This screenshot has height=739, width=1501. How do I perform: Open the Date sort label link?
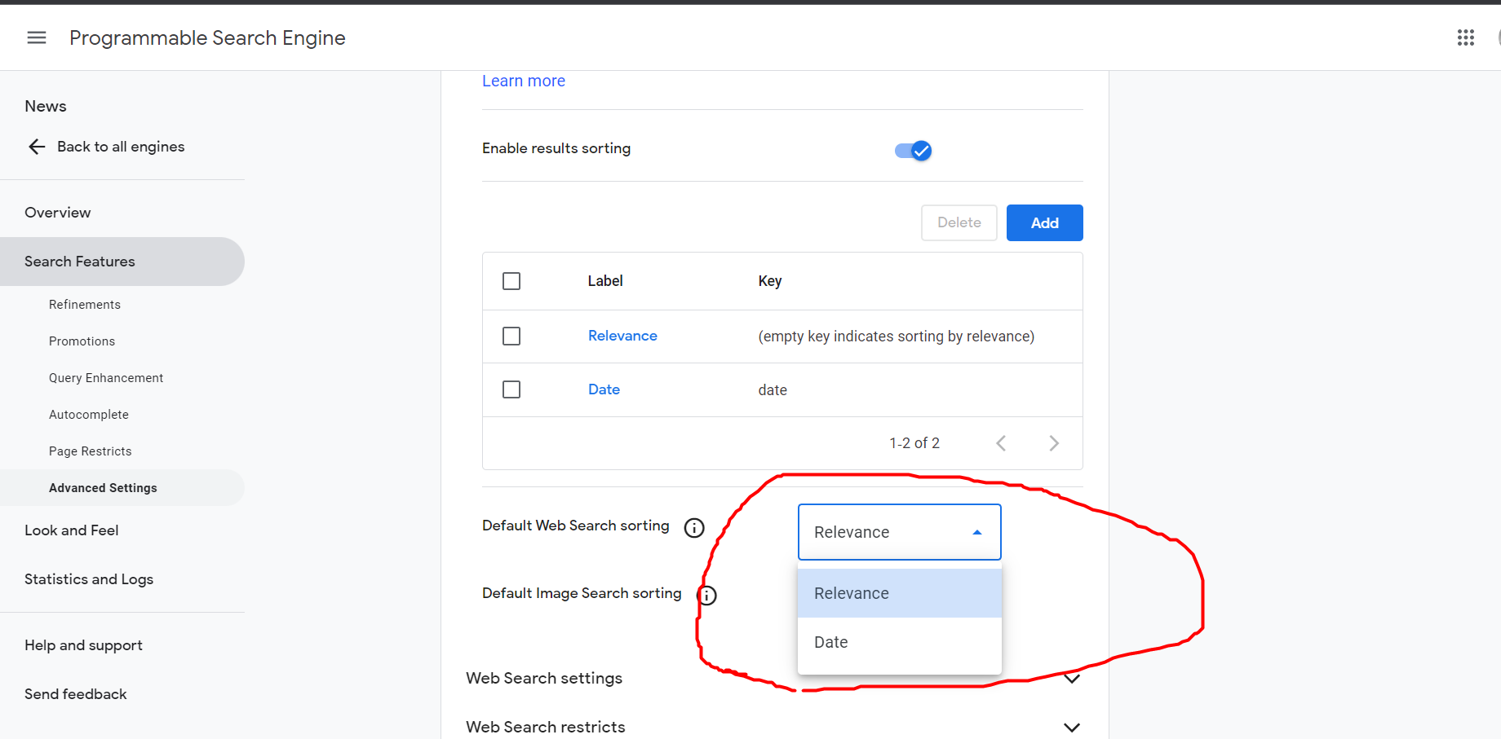click(x=604, y=389)
